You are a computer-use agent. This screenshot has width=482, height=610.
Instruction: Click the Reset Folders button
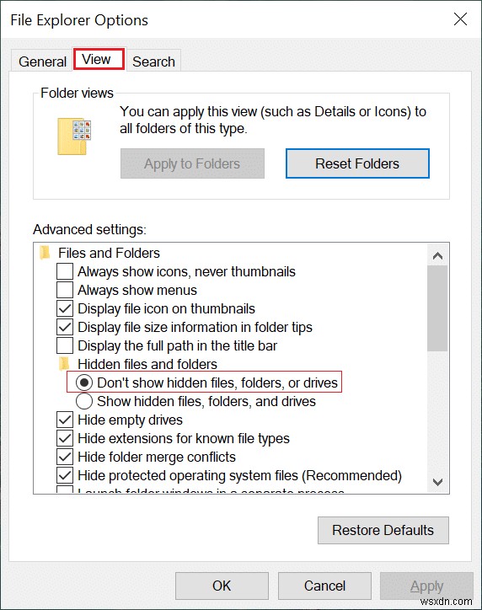(357, 163)
